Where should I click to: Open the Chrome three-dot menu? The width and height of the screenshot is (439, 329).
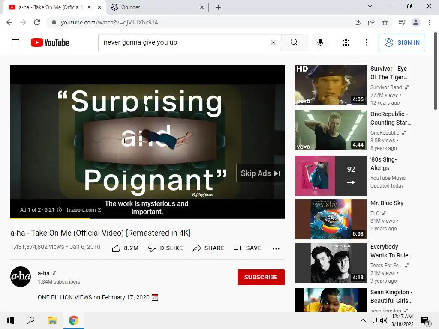[x=430, y=22]
